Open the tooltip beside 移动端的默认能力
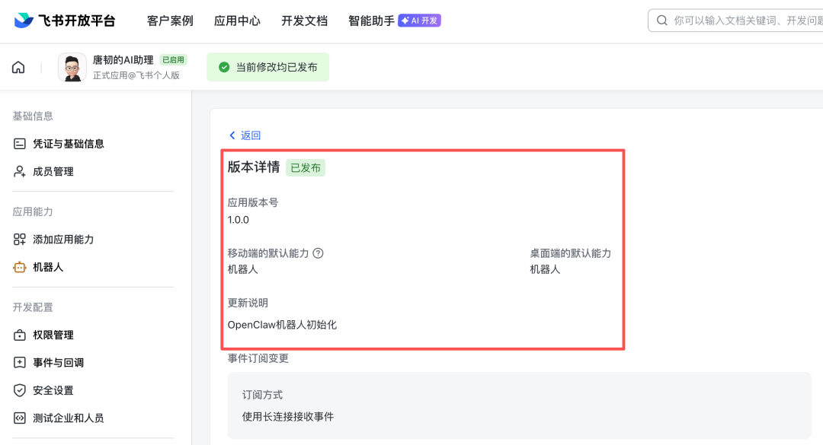The height and width of the screenshot is (445, 823). 317,253
